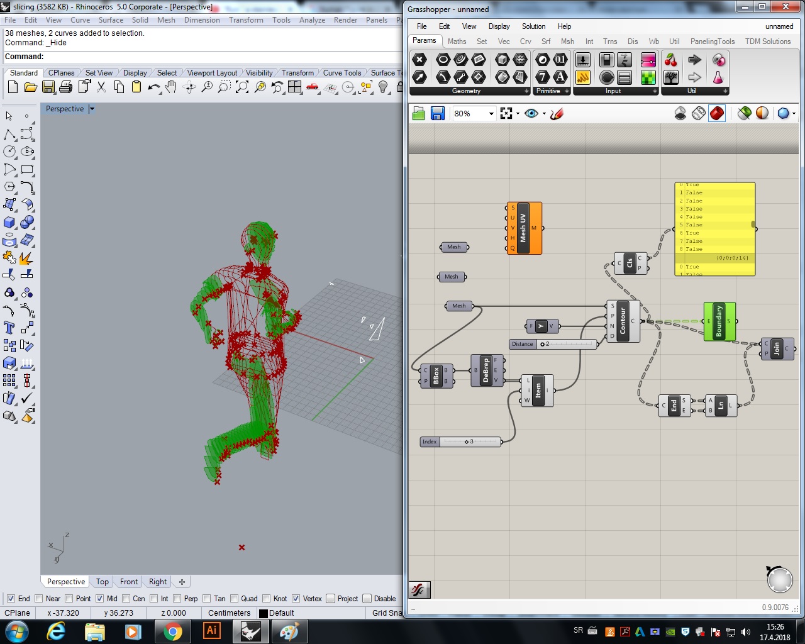Click the CPlane status bar button

(17, 613)
